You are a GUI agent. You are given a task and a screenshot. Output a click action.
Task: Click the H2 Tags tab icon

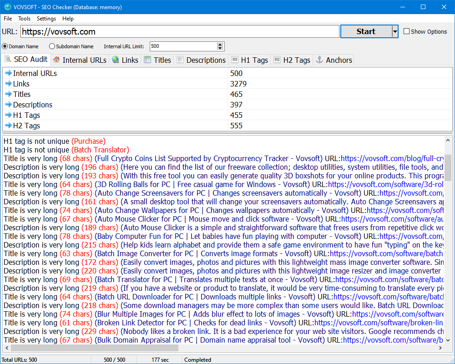277,60
